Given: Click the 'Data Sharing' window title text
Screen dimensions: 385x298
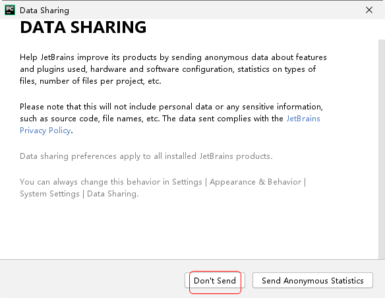Looking at the screenshot, I should coord(44,11).
